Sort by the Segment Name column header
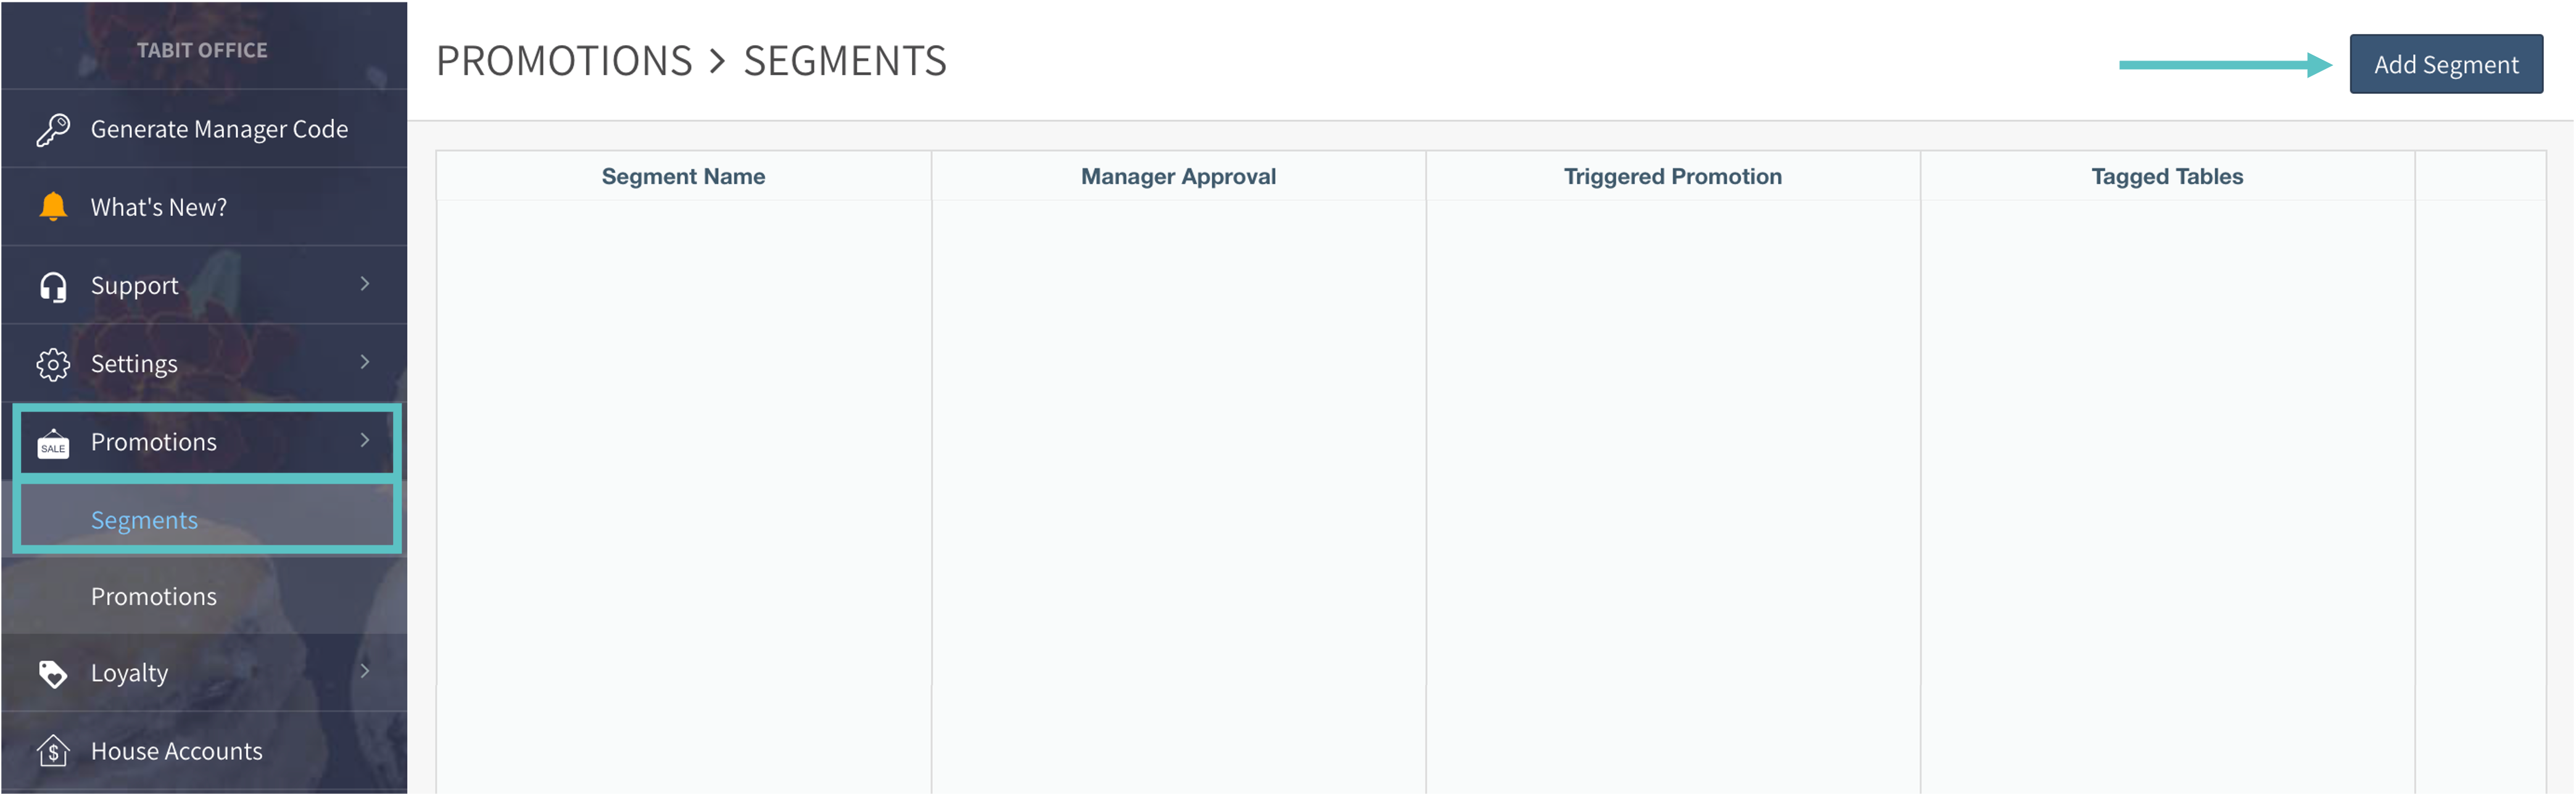 tap(683, 177)
